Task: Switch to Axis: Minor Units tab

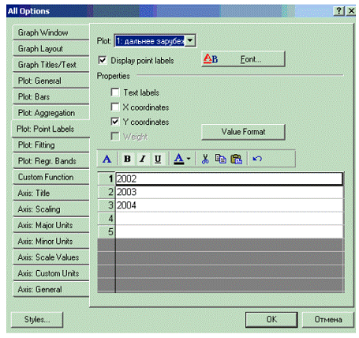Action: click(51, 241)
